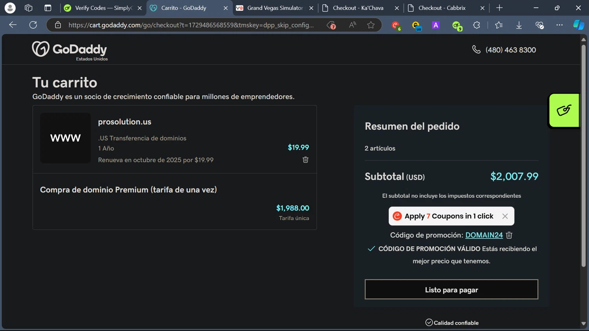Click the scroll down arrow
Screen dimensions: 589x331
coord(584,324)
